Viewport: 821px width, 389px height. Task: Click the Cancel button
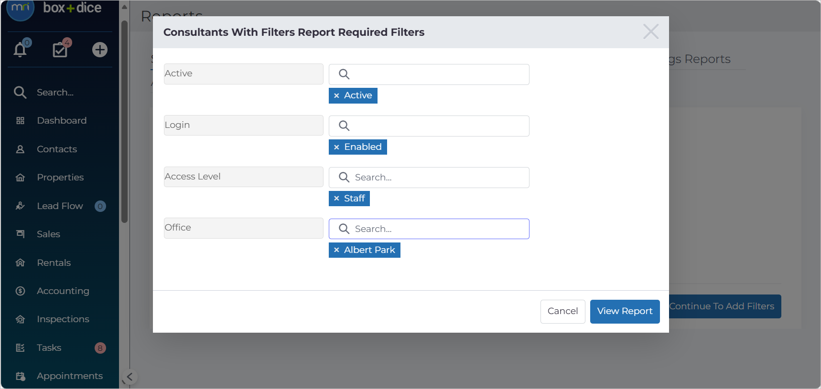pos(563,311)
